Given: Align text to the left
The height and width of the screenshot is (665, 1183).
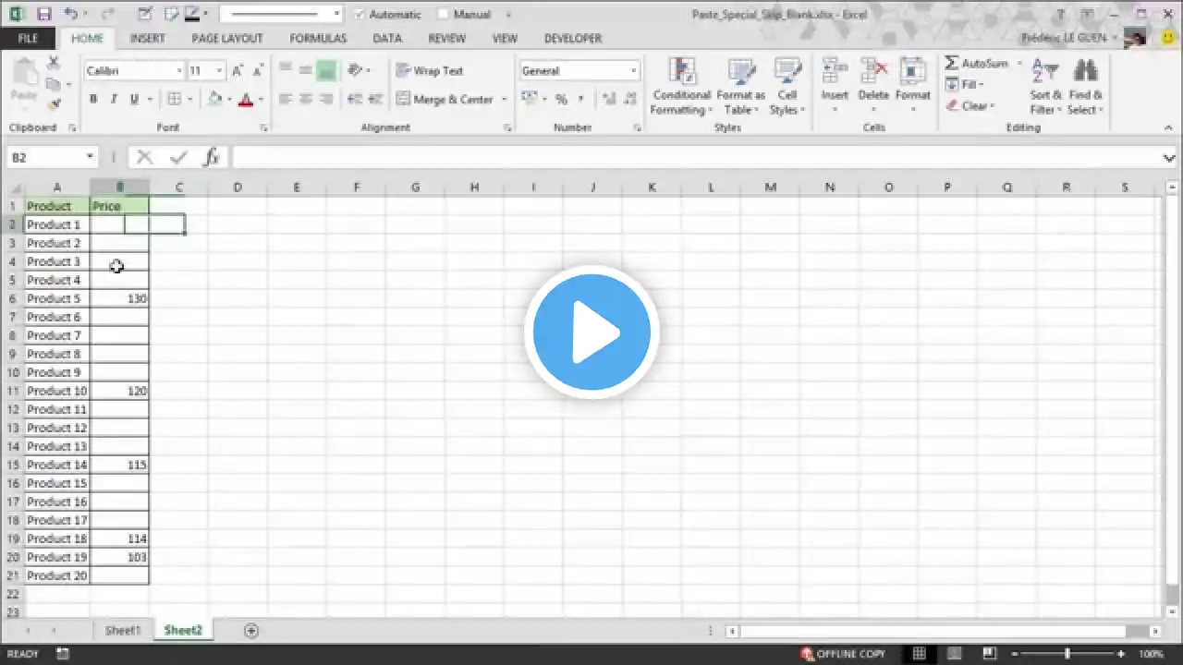Looking at the screenshot, I should pyautogui.click(x=285, y=100).
